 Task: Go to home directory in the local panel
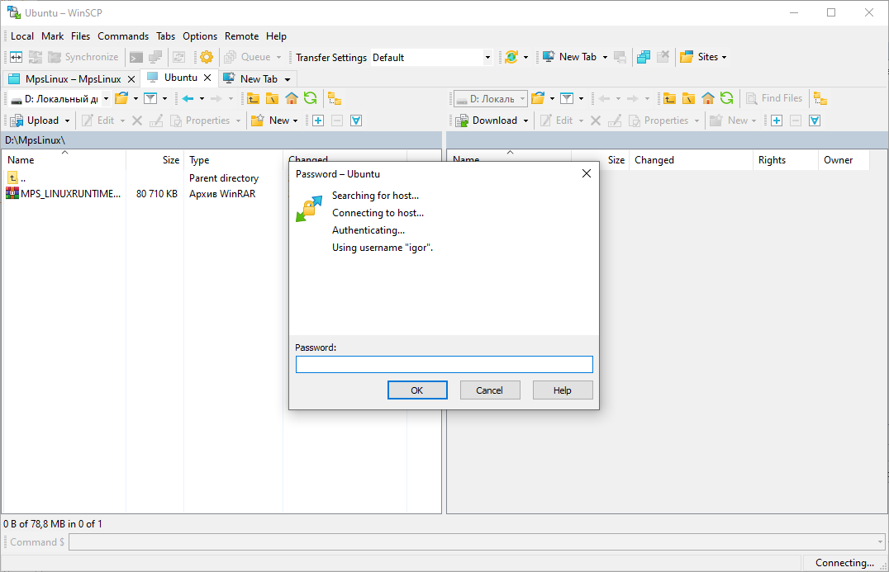point(292,98)
